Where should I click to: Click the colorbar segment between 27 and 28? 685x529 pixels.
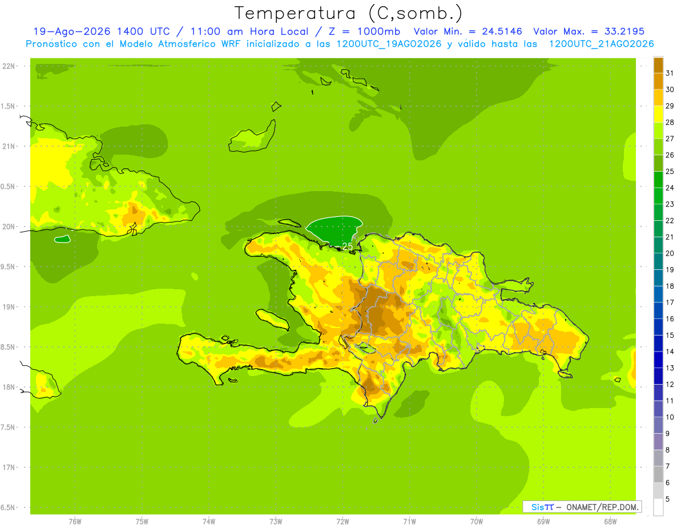click(x=658, y=130)
